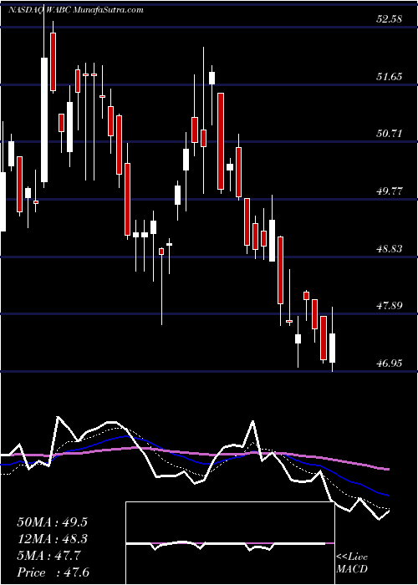
Task: Click the 46.95 price axis label
Action: click(389, 363)
